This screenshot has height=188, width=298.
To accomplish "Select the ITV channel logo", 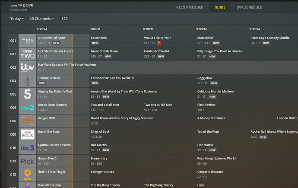I will [x=28, y=67].
